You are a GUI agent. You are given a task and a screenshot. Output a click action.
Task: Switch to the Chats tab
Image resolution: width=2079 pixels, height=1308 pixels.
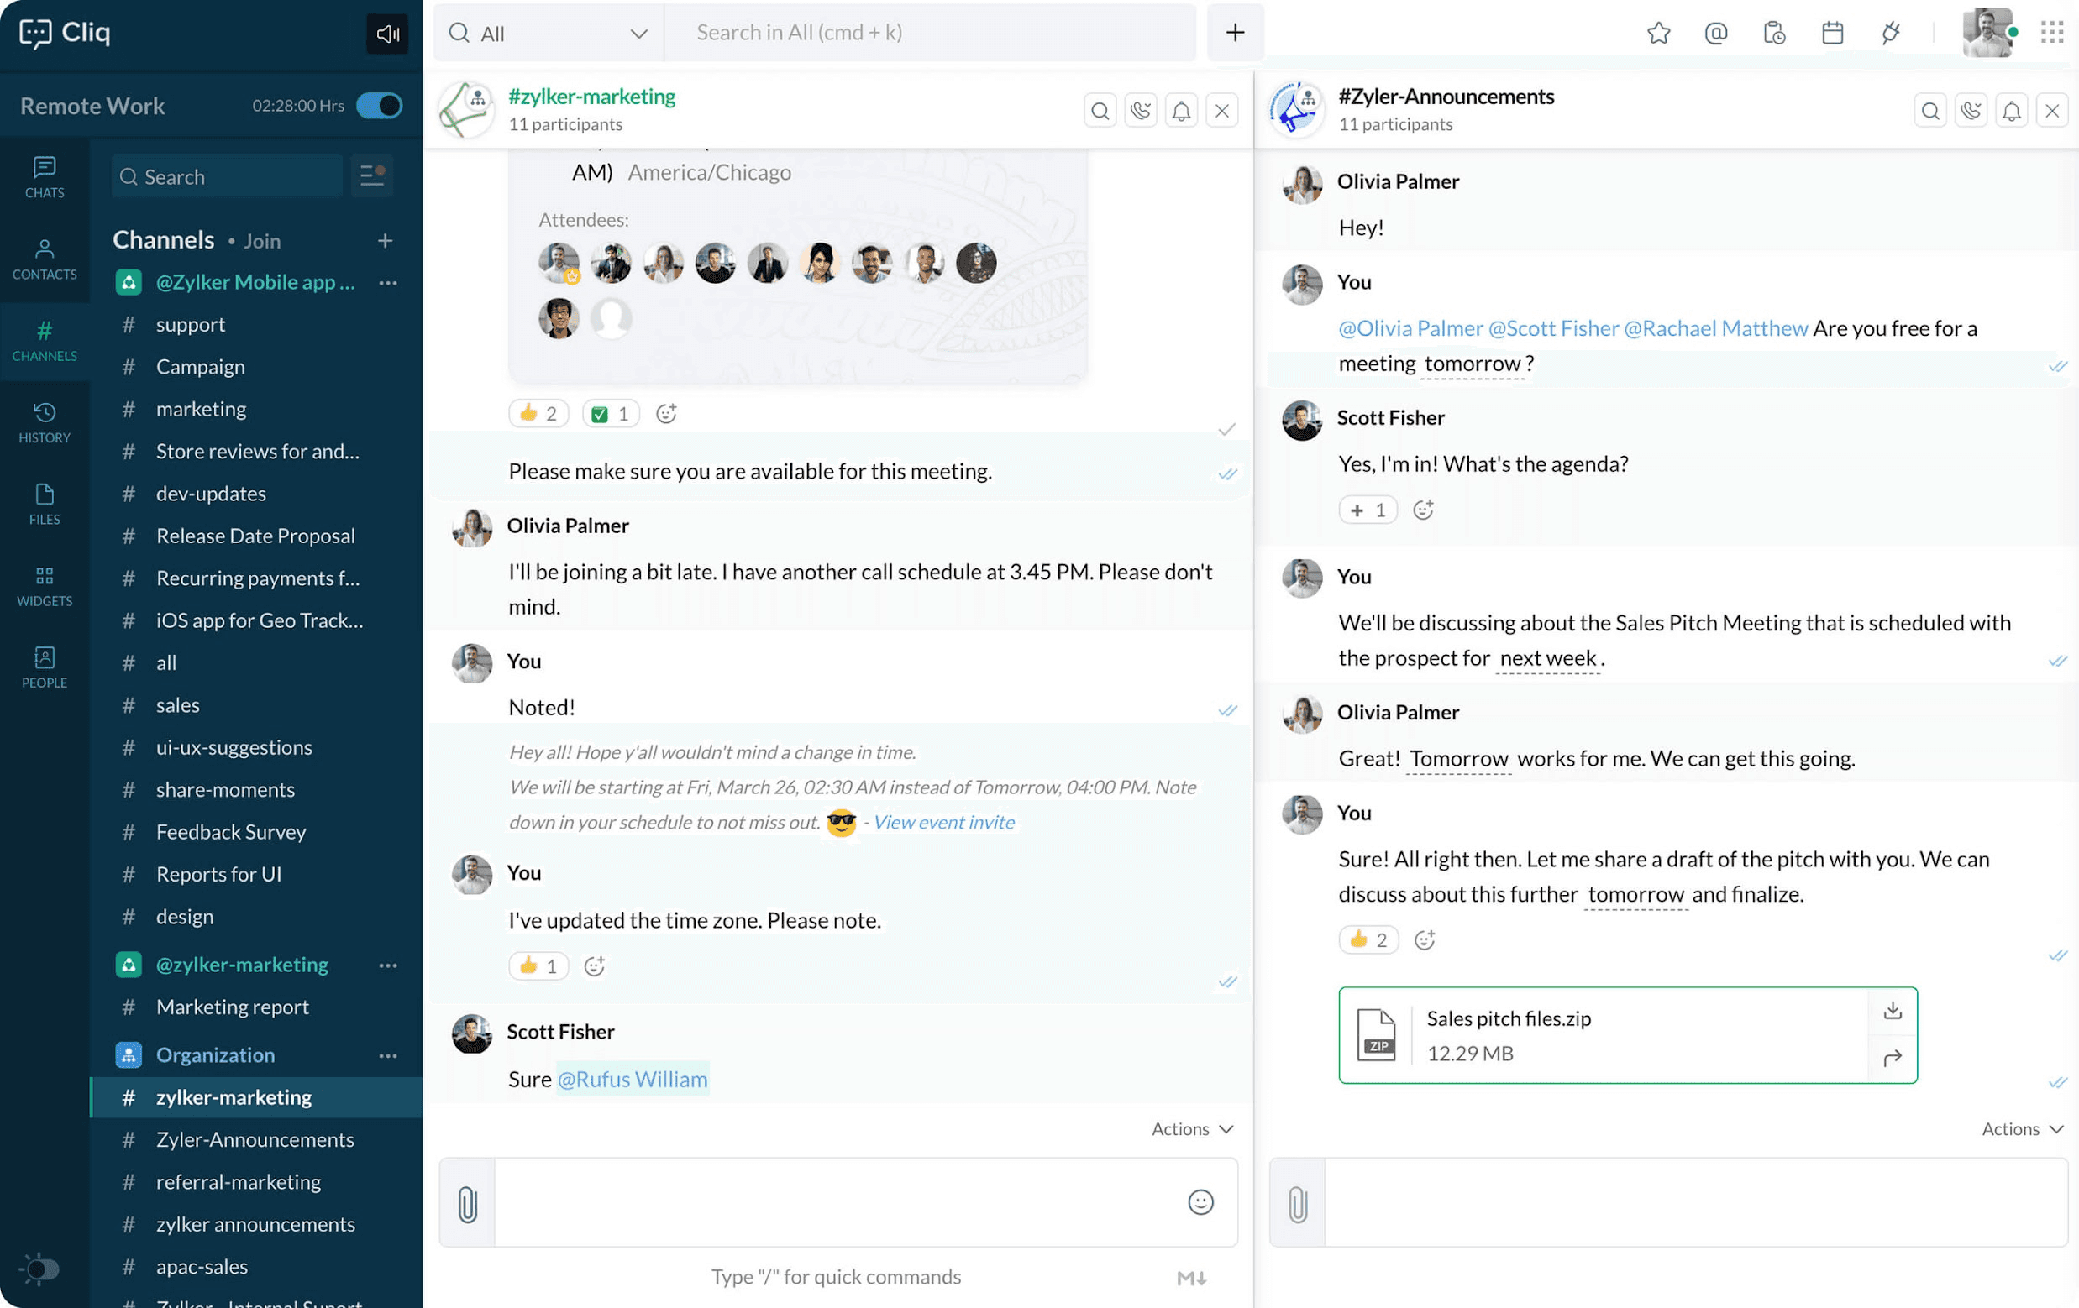coord(44,177)
